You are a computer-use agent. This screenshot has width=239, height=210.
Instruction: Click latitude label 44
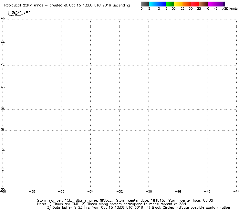click(x=3, y=42)
